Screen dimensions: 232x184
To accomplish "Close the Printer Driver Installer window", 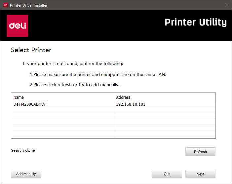I will [x=226, y=5].
